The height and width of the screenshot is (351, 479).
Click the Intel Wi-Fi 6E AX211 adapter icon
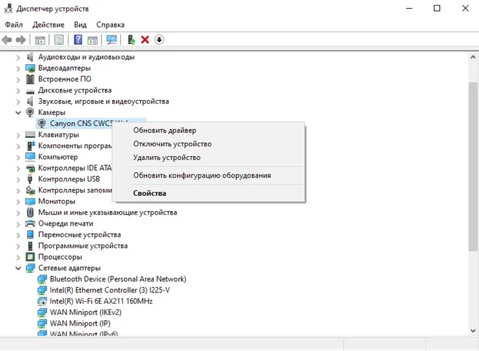coord(42,301)
